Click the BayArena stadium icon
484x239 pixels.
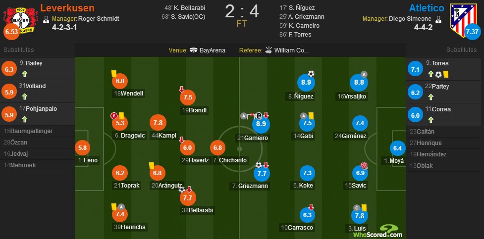click(194, 50)
